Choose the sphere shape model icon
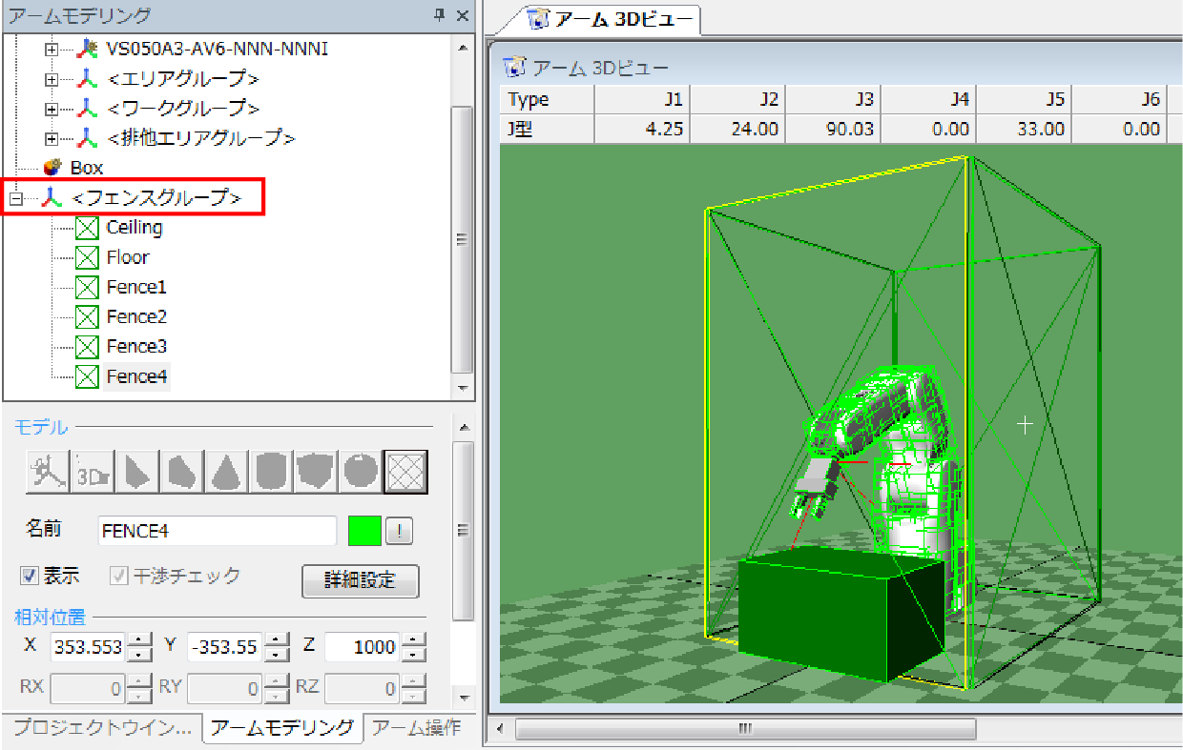 point(360,472)
